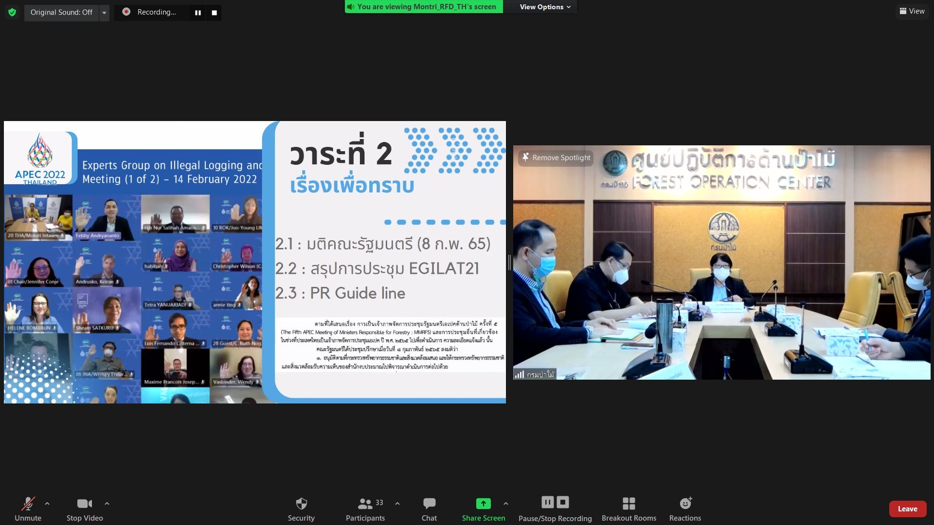Click the กรมป่าไม้ participant name label
934x525 pixels.
(535, 374)
